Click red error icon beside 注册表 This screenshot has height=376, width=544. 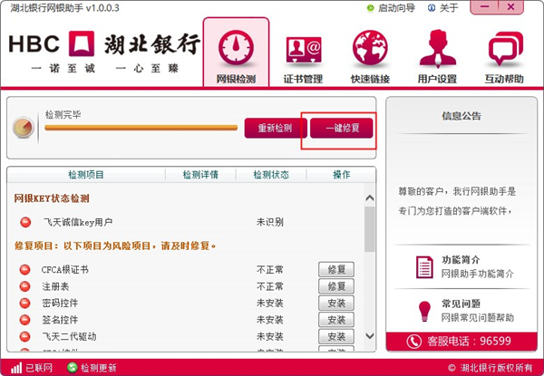(x=25, y=286)
